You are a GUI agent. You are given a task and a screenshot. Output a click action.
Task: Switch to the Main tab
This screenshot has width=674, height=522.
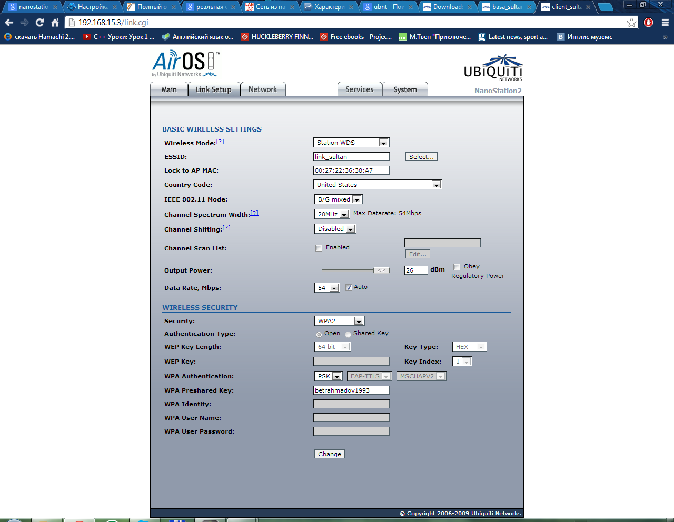(x=169, y=89)
